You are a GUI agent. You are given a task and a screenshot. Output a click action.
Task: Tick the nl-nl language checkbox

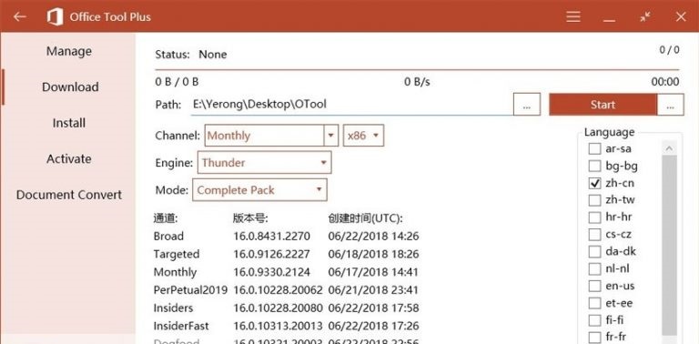click(594, 268)
